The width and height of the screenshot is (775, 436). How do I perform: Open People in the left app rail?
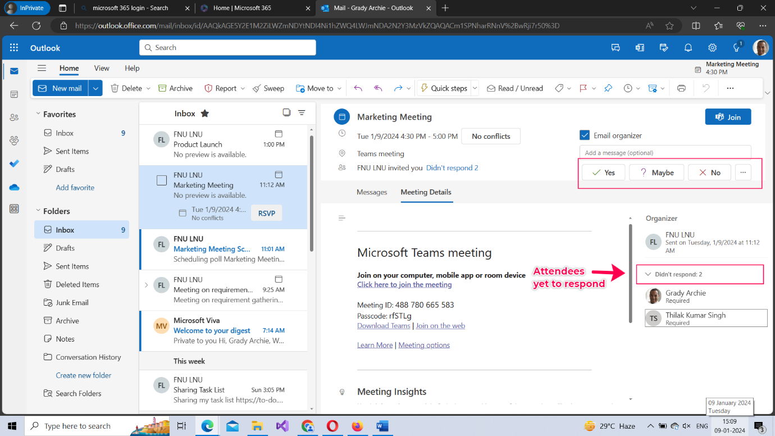[14, 117]
